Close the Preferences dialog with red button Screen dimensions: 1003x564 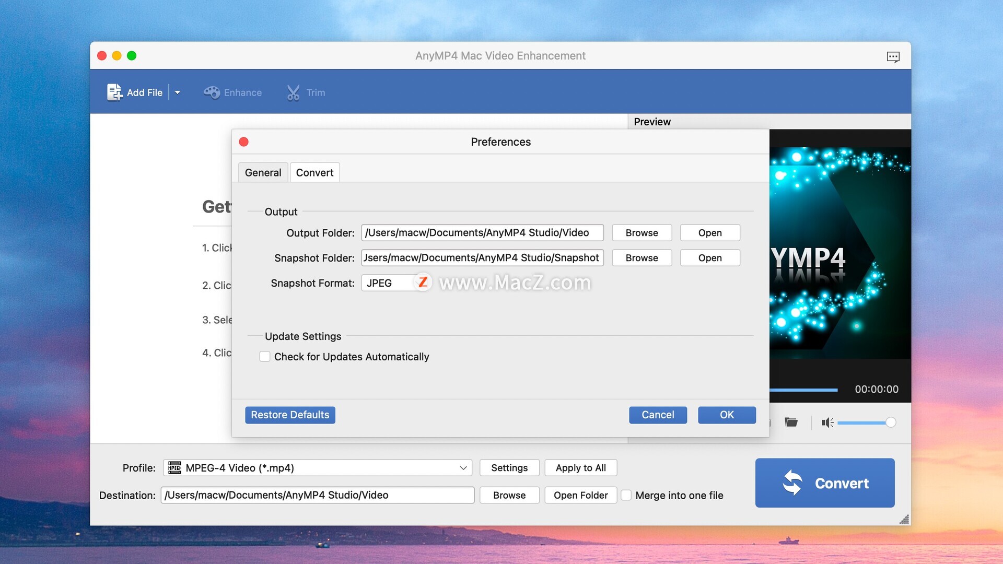(x=243, y=142)
